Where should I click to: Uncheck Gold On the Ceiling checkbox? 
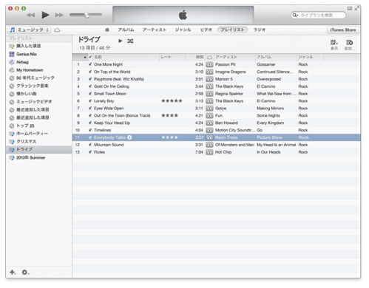(x=90, y=86)
